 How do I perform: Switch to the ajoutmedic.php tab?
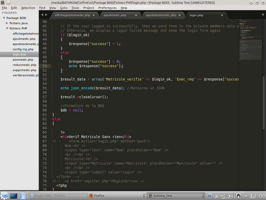coord(114,15)
